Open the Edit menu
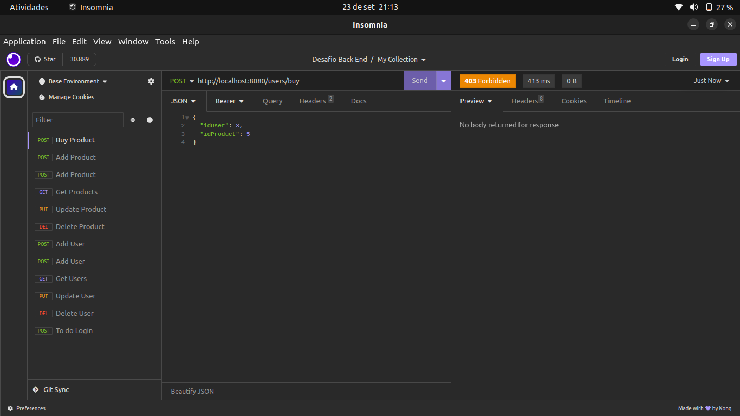Viewport: 740px width, 416px height. (x=79, y=42)
